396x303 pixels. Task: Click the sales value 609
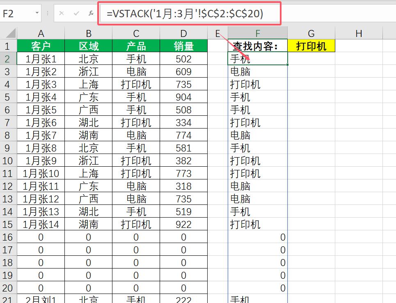(183, 71)
